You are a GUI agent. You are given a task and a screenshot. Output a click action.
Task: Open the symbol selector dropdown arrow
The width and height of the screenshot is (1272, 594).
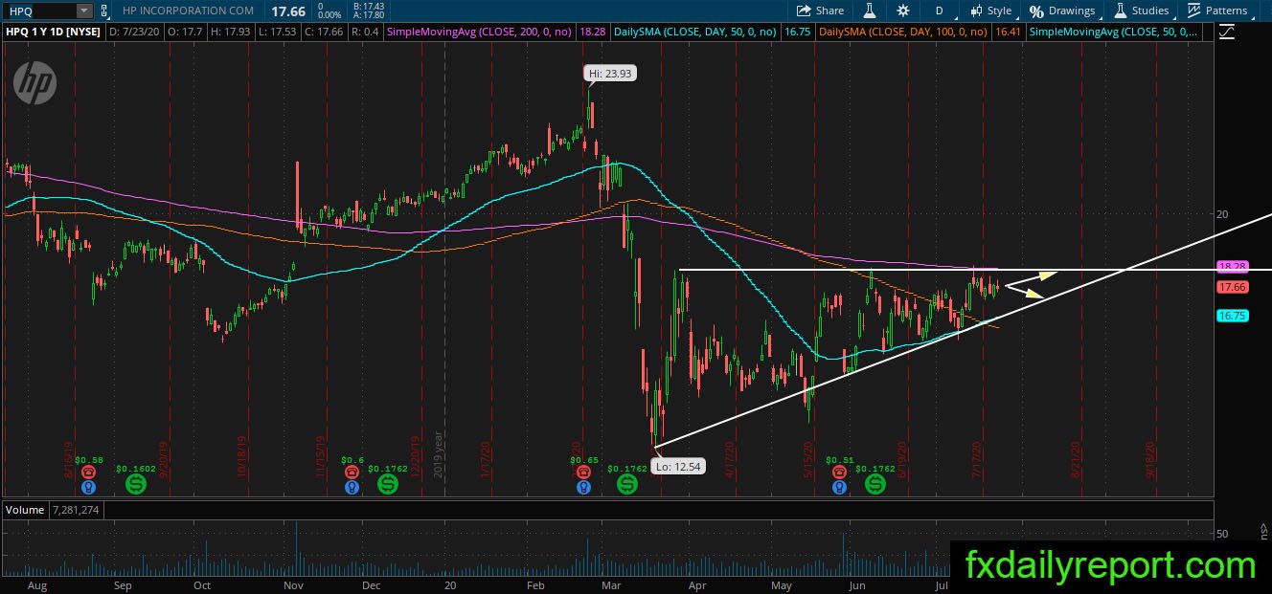click(x=83, y=11)
